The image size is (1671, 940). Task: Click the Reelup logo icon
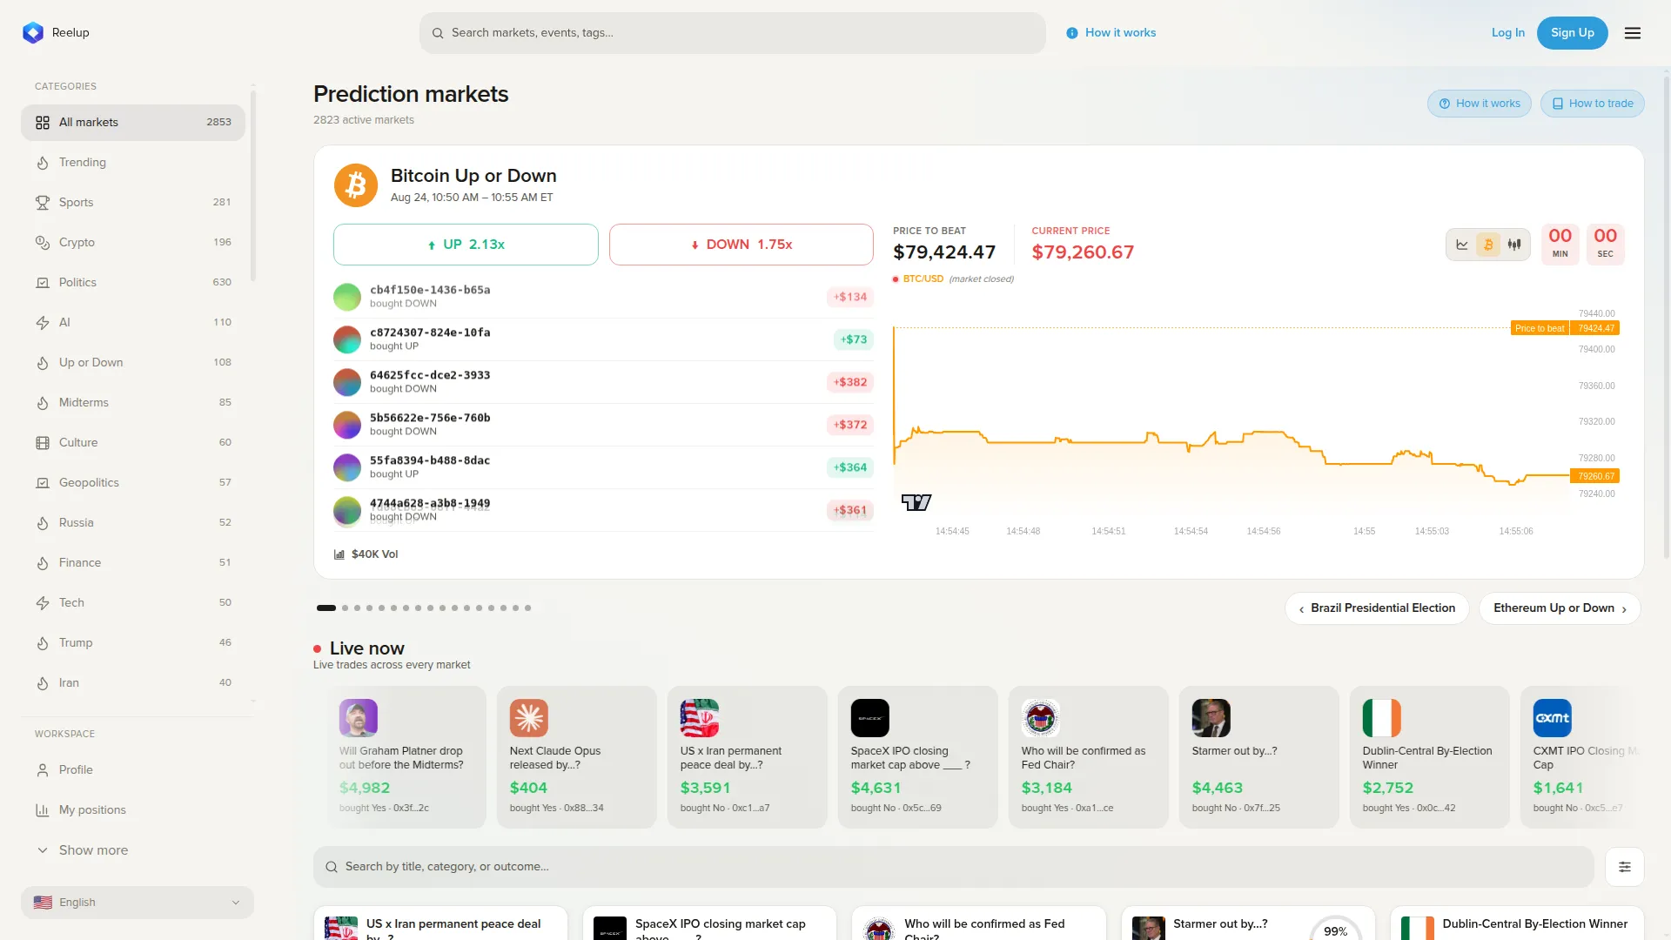click(33, 32)
